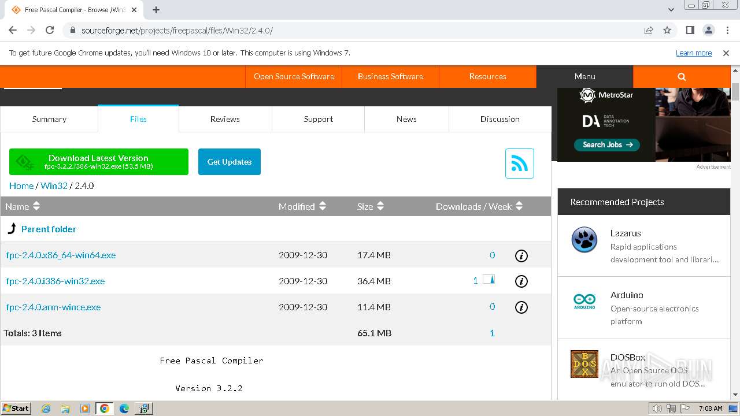Click Search Jobs in the advertisement
Image resolution: width=740 pixels, height=416 pixels.
(607, 144)
